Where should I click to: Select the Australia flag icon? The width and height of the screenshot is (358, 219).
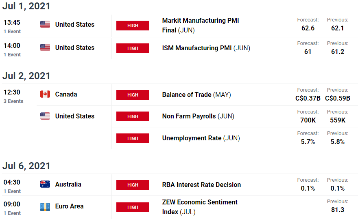pos(45,184)
